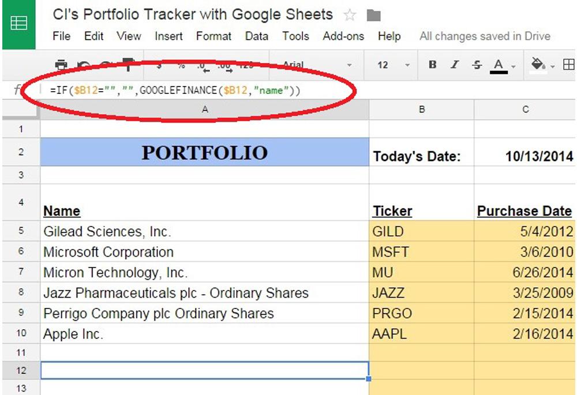Image resolution: width=577 pixels, height=395 pixels.
Task: Select the Apple Inc. cell
Action: [205, 333]
